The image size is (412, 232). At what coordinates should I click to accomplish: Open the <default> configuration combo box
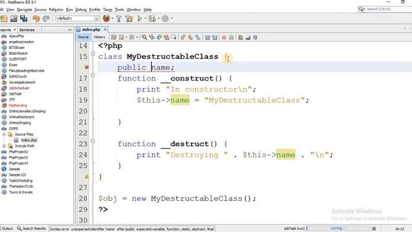coord(77,19)
